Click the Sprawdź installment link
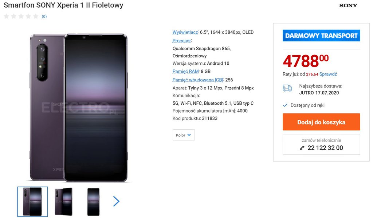373x218 pixels. (328, 74)
